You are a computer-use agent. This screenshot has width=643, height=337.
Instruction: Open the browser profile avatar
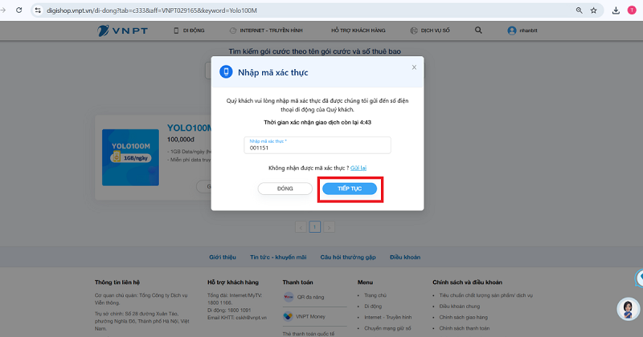[632, 10]
